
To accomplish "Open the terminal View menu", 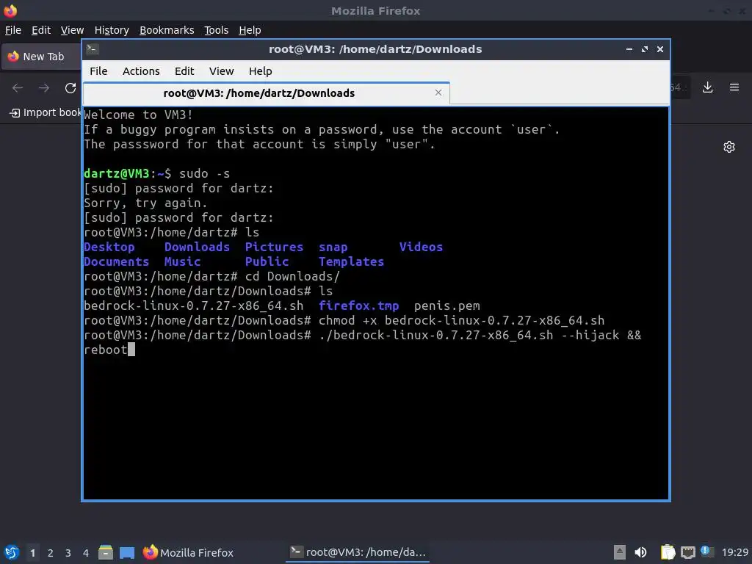I will (221, 71).
